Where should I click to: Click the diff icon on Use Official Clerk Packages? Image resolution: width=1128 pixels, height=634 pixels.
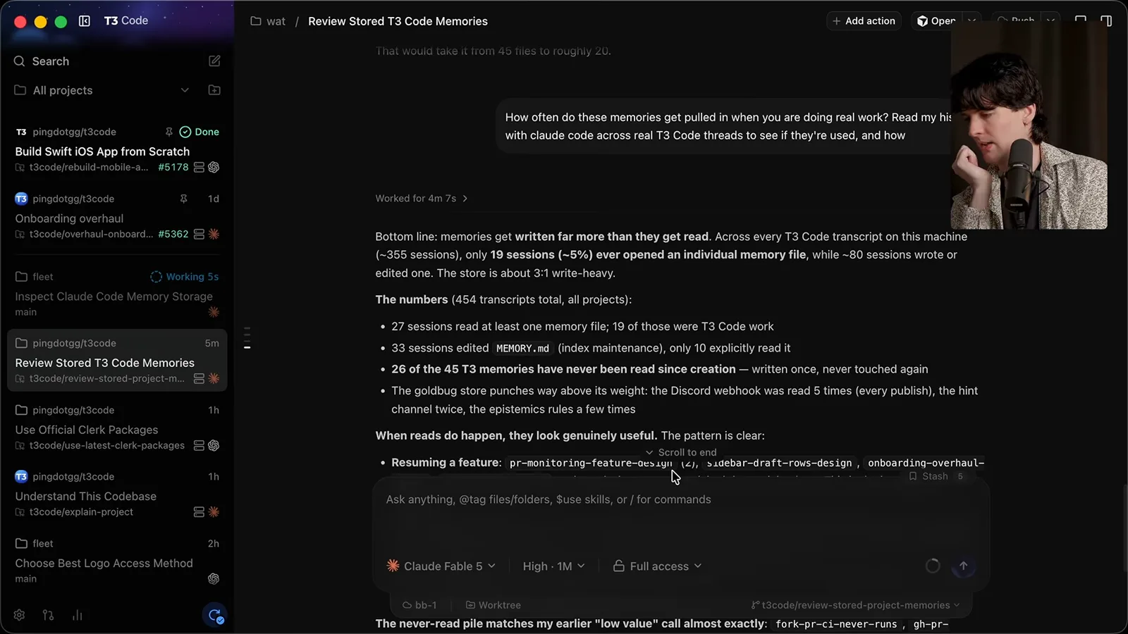click(x=199, y=445)
